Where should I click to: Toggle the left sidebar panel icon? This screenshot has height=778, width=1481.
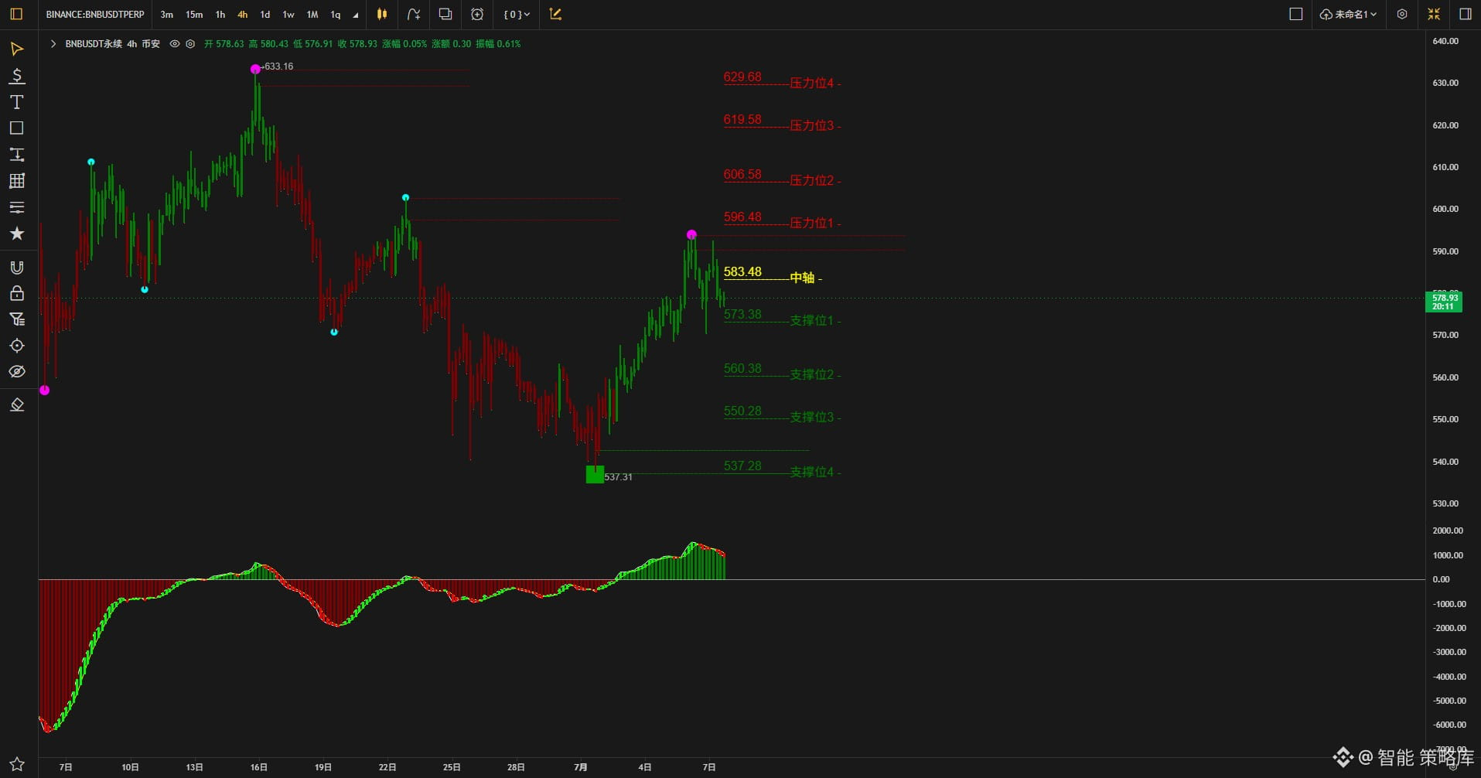click(16, 14)
